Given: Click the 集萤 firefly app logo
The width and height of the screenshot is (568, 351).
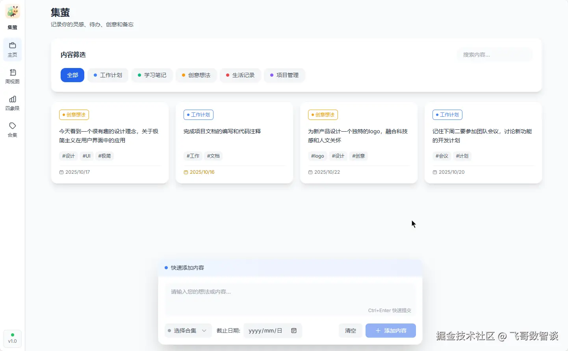Looking at the screenshot, I should (12, 11).
